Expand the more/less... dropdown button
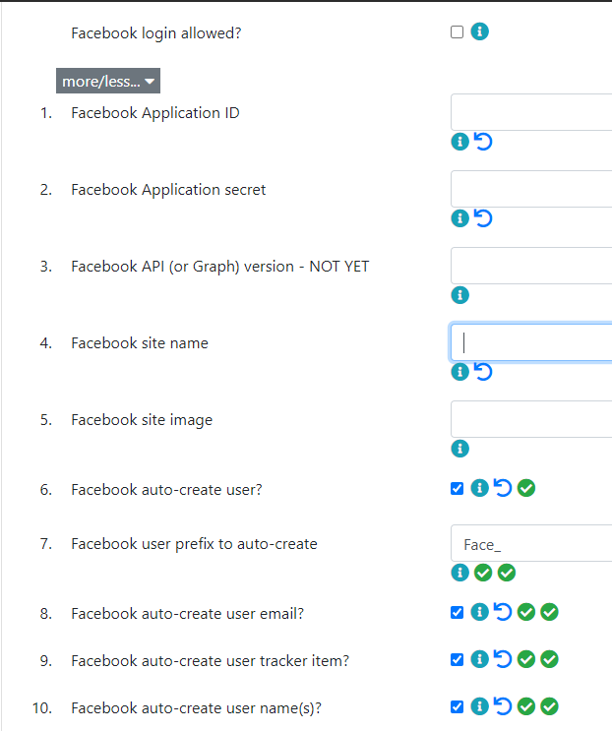 click(x=108, y=81)
